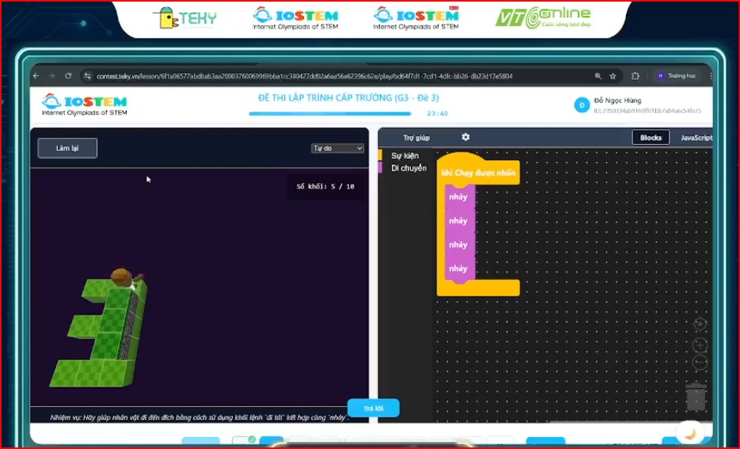Switch to the Blocks tab
Image resolution: width=740 pixels, height=449 pixels.
tap(651, 138)
